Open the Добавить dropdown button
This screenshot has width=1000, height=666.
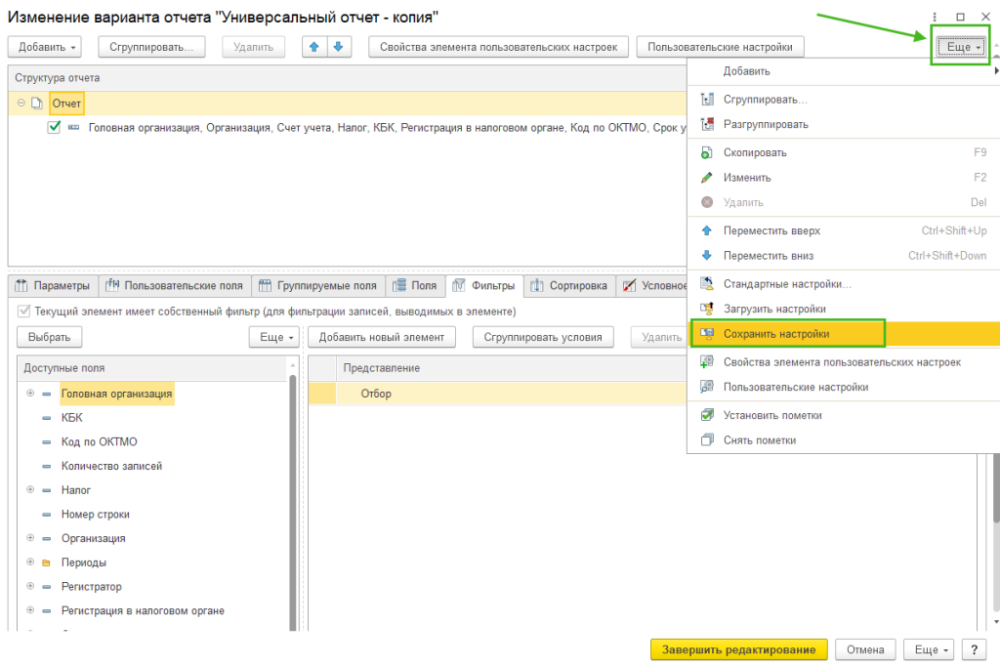[x=45, y=47]
